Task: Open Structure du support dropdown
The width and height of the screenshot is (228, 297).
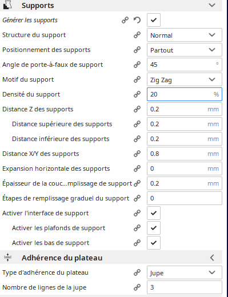Action: (185, 35)
